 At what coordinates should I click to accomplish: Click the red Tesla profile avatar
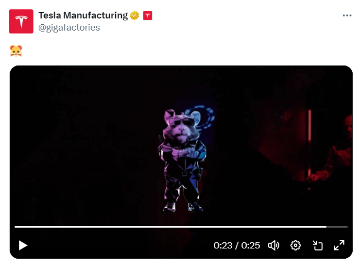[x=21, y=21]
